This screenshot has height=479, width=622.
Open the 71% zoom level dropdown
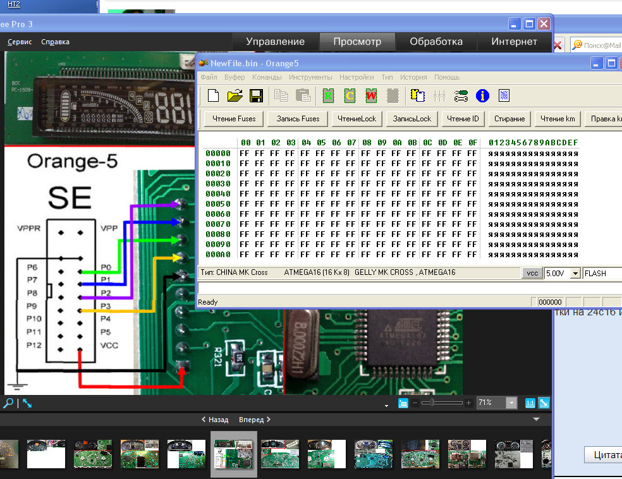coord(511,403)
